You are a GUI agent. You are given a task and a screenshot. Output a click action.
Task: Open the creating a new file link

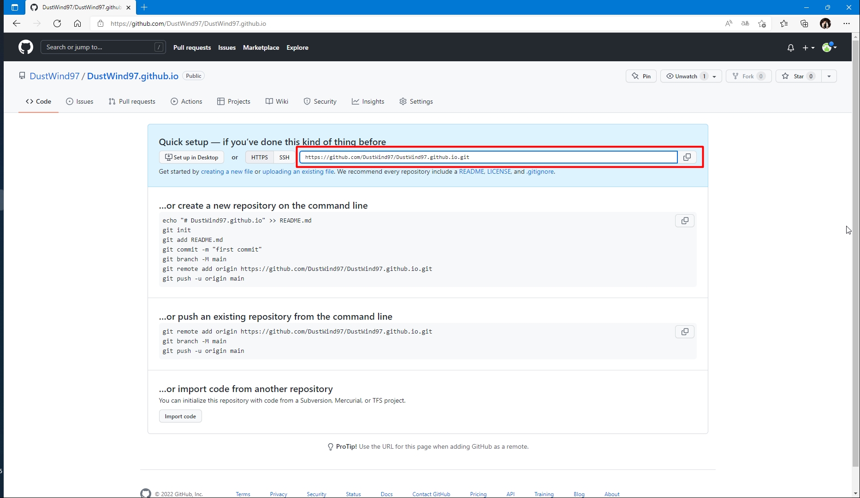[x=227, y=171]
